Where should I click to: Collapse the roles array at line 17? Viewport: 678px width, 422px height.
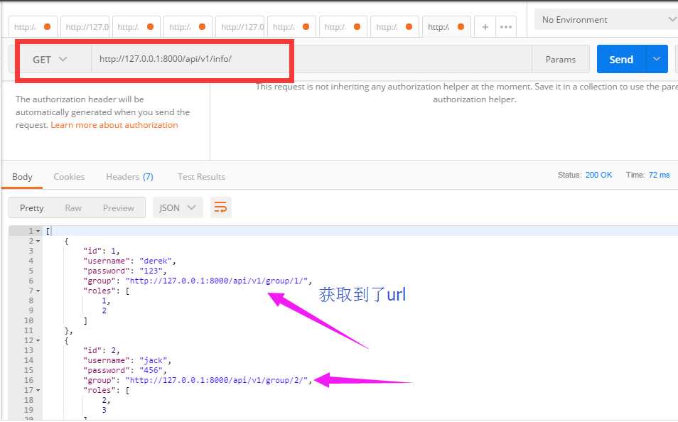tap(38, 391)
